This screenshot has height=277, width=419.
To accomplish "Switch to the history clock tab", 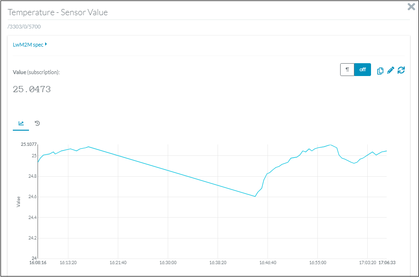I will click(x=37, y=124).
